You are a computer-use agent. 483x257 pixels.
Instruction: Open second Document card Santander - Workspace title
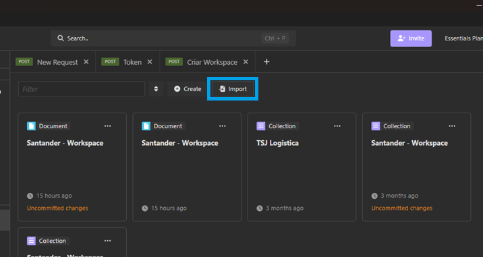180,143
